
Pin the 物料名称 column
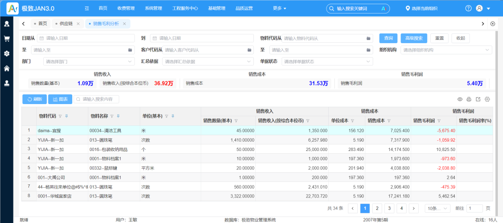coord(118,116)
